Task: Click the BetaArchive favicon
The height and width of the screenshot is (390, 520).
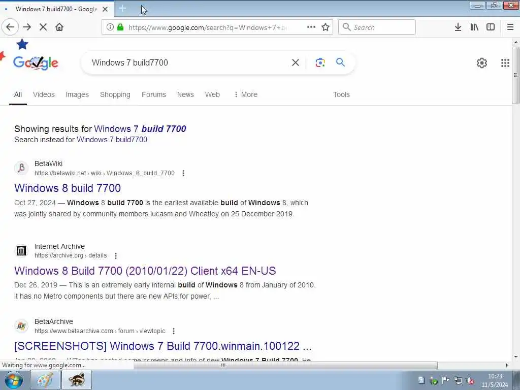Action: point(21,326)
